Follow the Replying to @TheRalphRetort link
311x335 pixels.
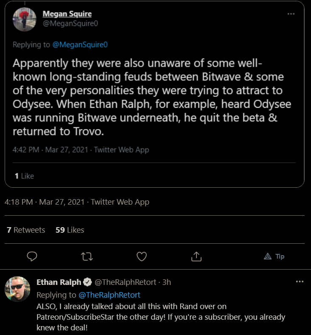coord(109,295)
